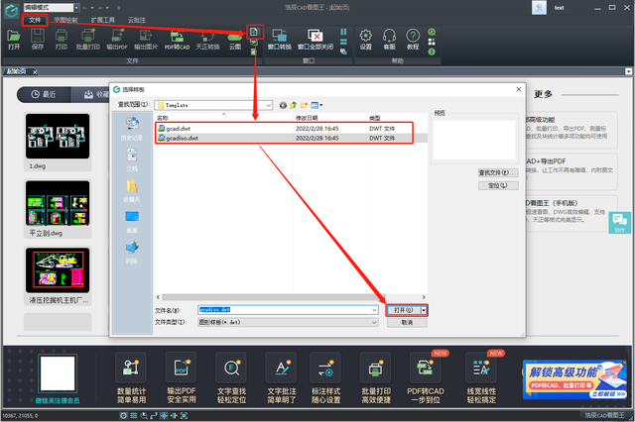Click the 定位(L) button

[x=498, y=185]
